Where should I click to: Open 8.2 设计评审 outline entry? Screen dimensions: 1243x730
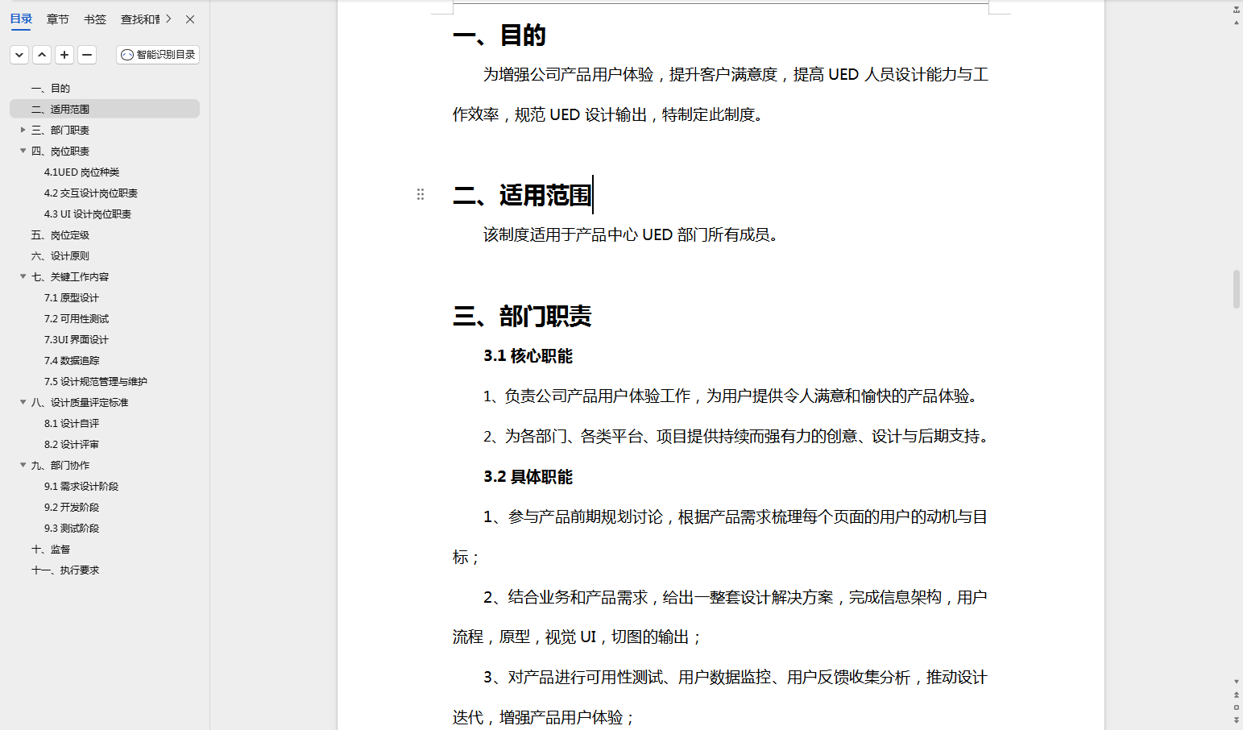[72, 445]
